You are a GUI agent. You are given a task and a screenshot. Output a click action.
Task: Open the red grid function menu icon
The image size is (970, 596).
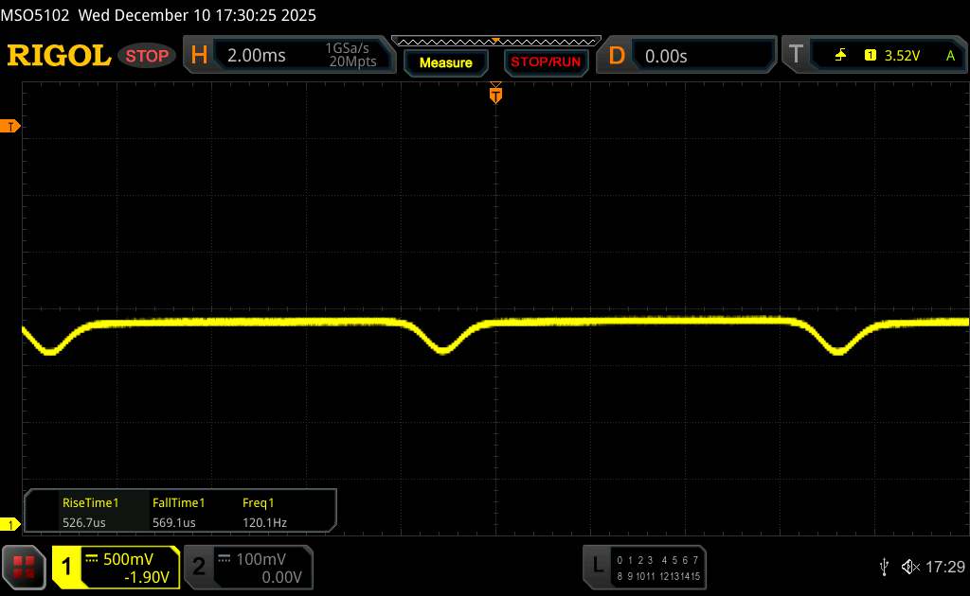pos(24,566)
